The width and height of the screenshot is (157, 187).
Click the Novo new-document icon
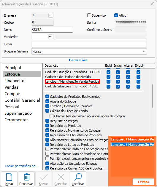click(x=9, y=177)
